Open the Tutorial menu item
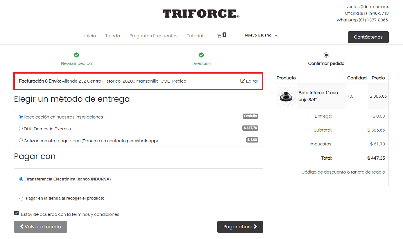Screen dimensions: 403x239 [x=195, y=36]
